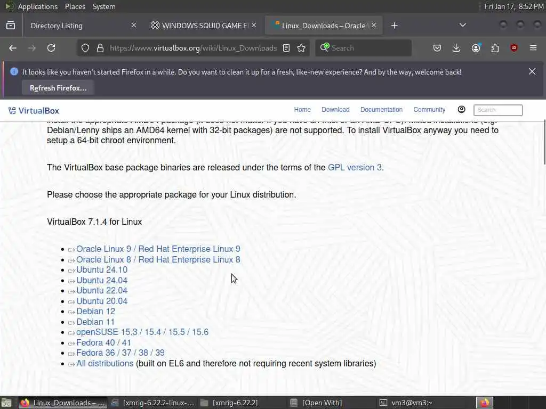Close the WINDOWS SQUID GAME tab
The image size is (546, 409).
tap(254, 26)
